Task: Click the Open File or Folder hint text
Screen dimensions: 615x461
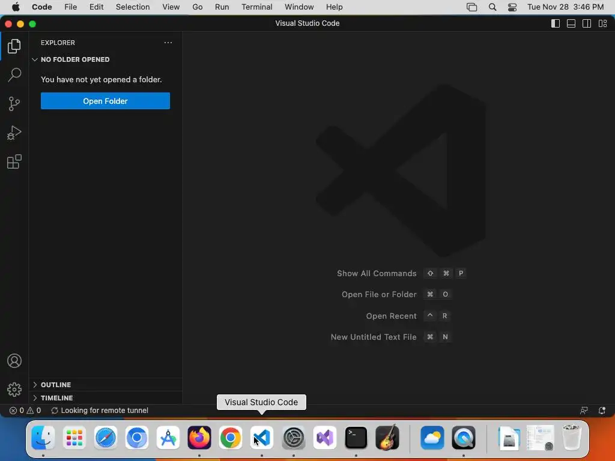Action: [x=379, y=294]
